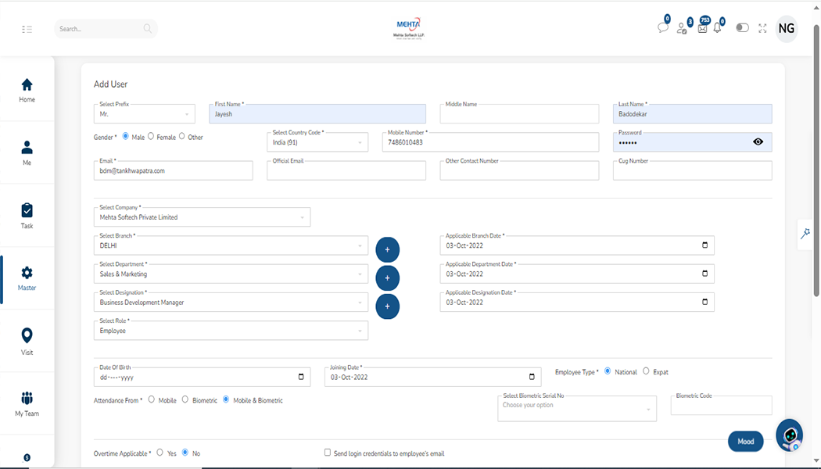Open the chatbot assistant icon
Viewport: 821px width, 469px height.
(x=790, y=435)
